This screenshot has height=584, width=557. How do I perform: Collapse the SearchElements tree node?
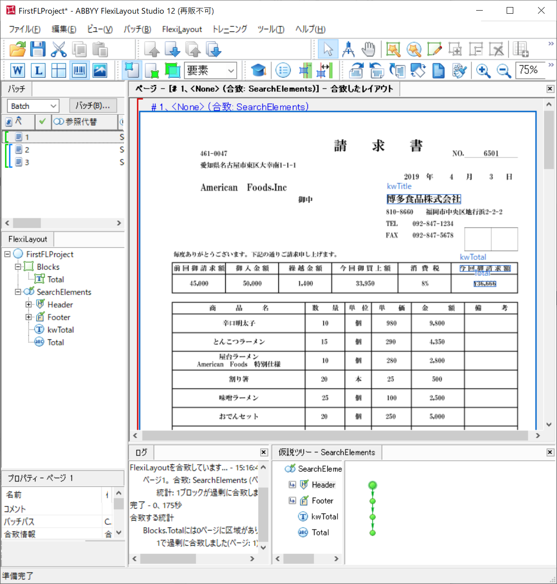point(18,292)
